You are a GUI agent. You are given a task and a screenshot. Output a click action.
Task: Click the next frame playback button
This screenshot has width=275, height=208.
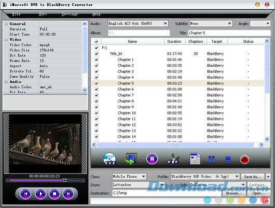[68, 194]
